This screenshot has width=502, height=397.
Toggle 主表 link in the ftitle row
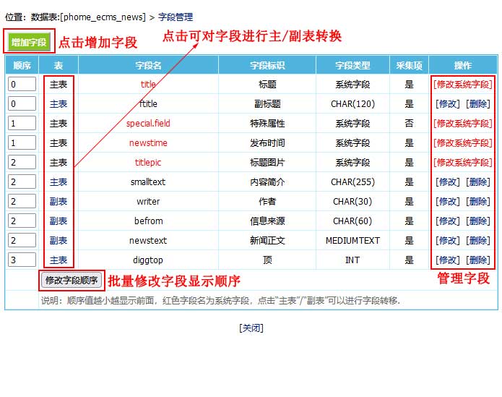click(59, 104)
